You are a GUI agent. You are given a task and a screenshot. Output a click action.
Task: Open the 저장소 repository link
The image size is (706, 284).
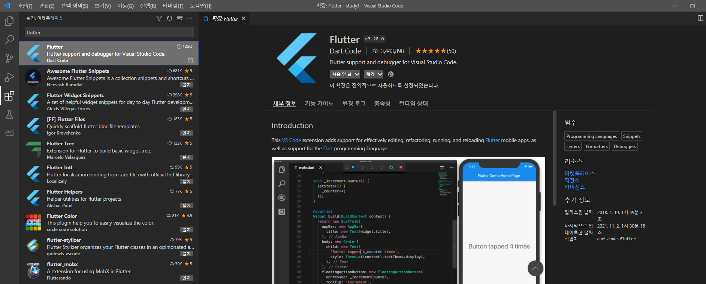pyautogui.click(x=572, y=180)
